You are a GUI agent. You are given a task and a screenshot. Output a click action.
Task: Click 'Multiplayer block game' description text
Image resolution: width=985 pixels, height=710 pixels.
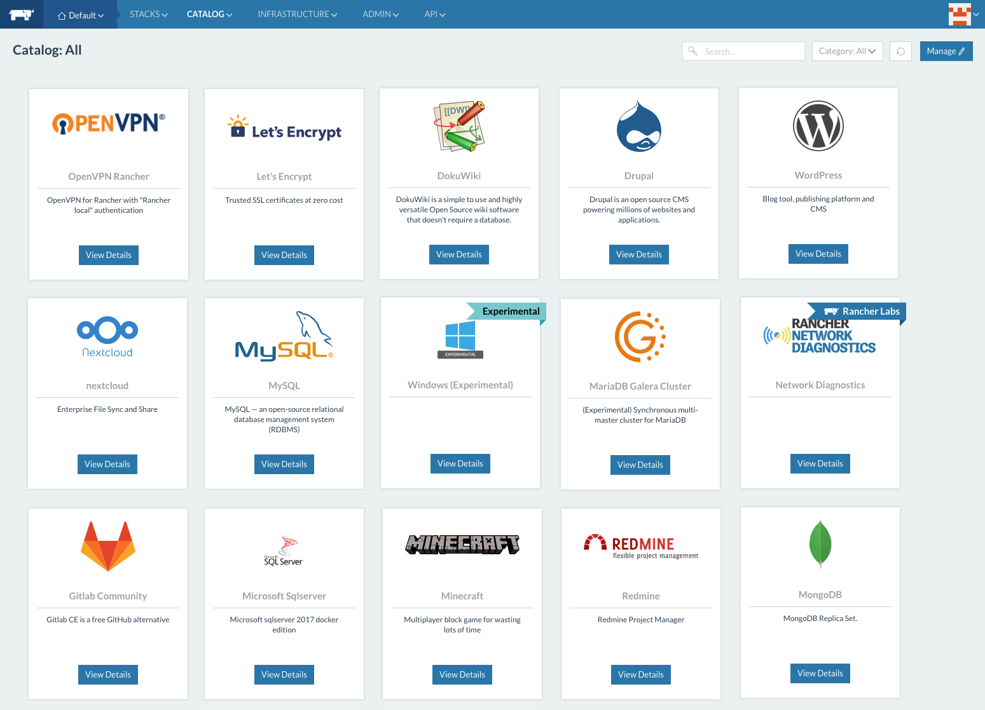(x=462, y=625)
